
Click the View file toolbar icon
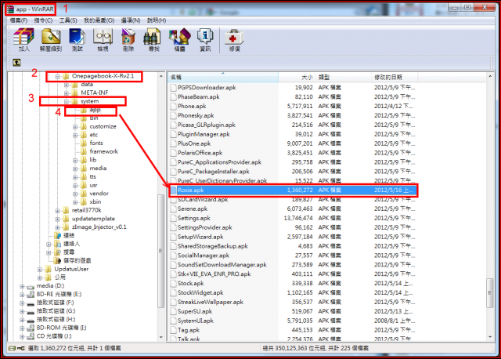103,37
